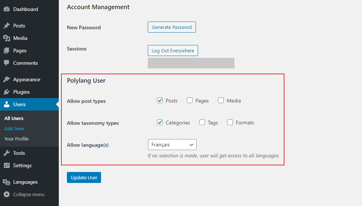362x206 pixels.
Task: Open the All Users submenu link
Action: pyautogui.click(x=14, y=119)
